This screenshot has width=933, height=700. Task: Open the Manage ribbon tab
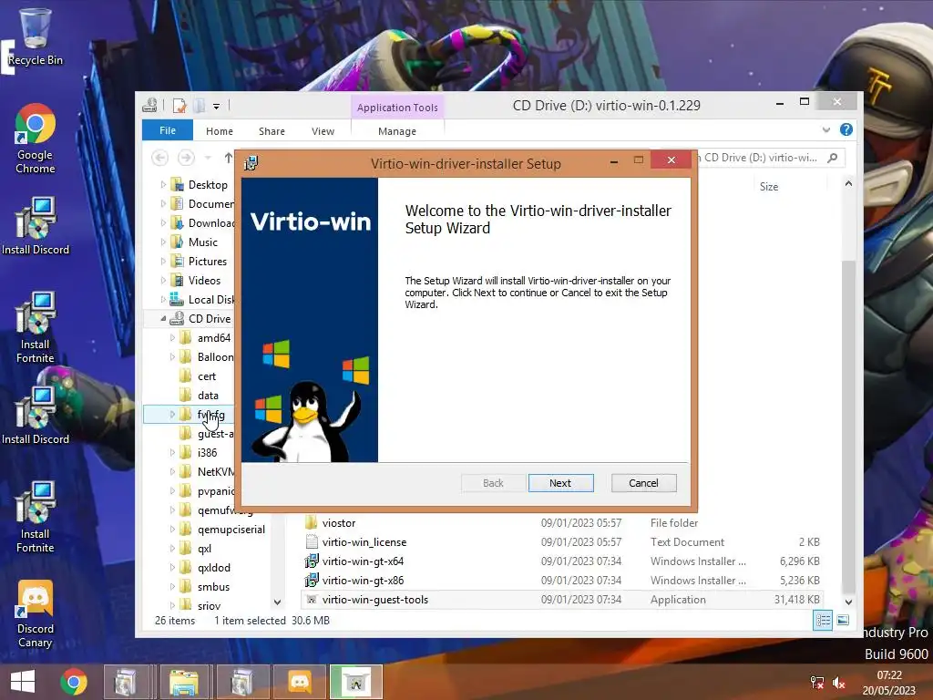397,131
